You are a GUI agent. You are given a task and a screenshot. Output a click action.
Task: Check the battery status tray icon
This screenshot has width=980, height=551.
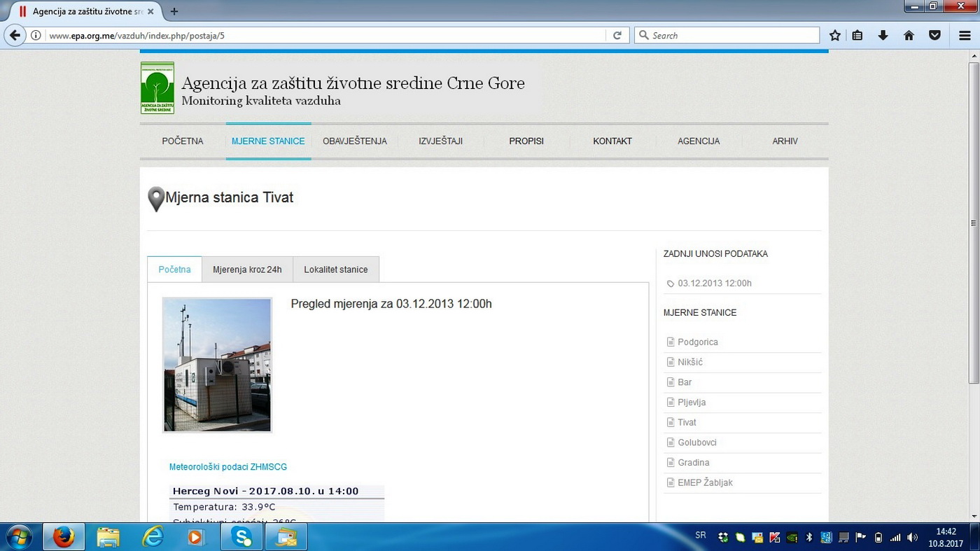click(878, 538)
